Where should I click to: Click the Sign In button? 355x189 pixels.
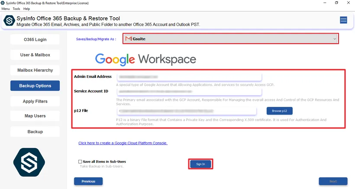(200, 164)
